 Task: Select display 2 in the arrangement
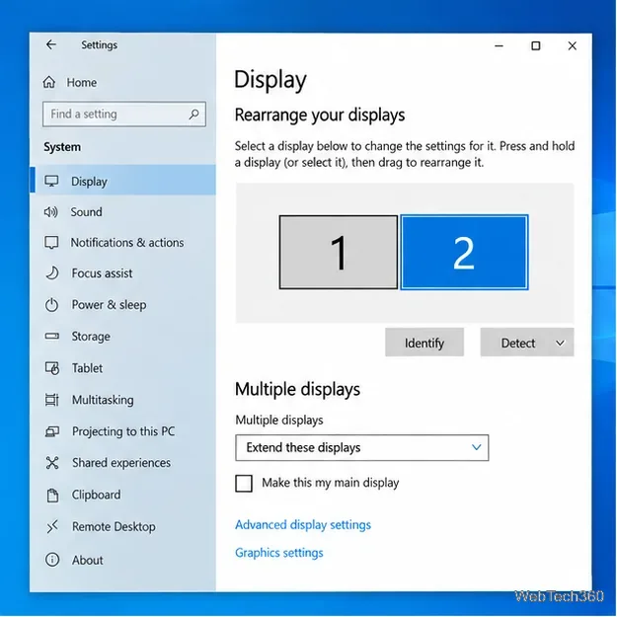point(464,252)
